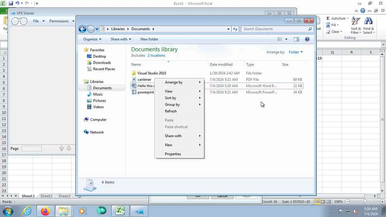Click the Search Documents input field
Image resolution: width=386 pixels, height=217 pixels.
coord(274,29)
